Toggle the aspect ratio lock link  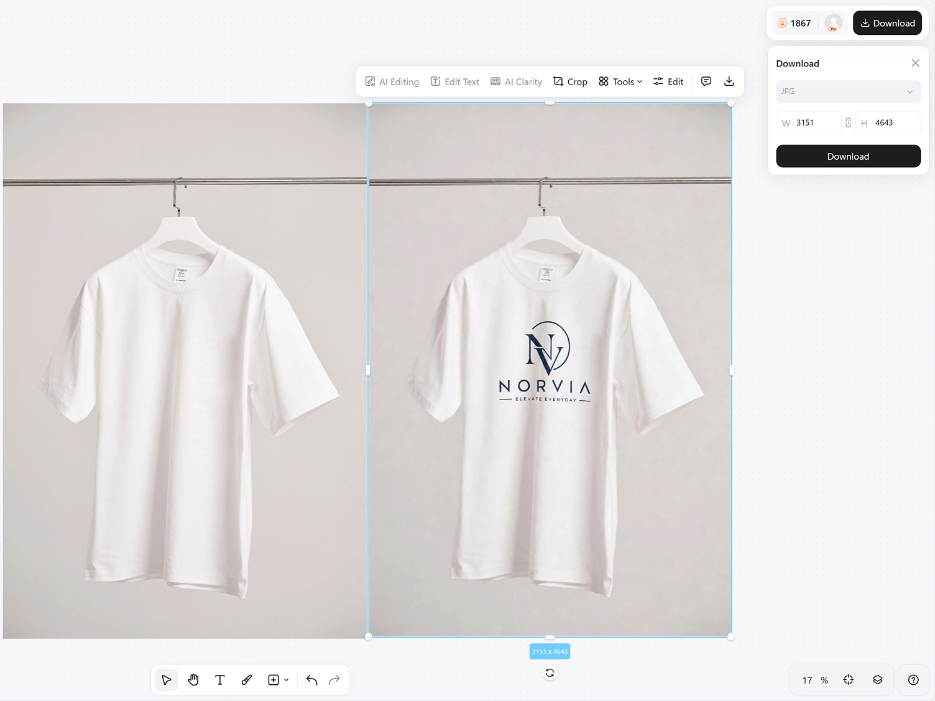pos(849,122)
